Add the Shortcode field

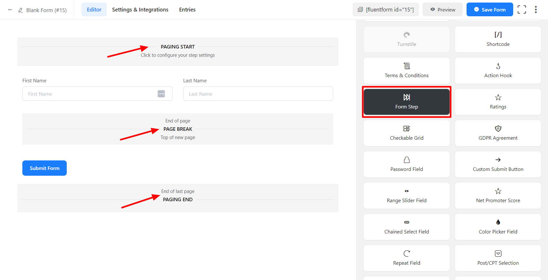(x=498, y=39)
